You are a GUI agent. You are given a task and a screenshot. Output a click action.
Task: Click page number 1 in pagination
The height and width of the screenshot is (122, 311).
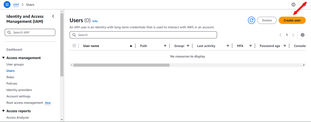click(287, 35)
